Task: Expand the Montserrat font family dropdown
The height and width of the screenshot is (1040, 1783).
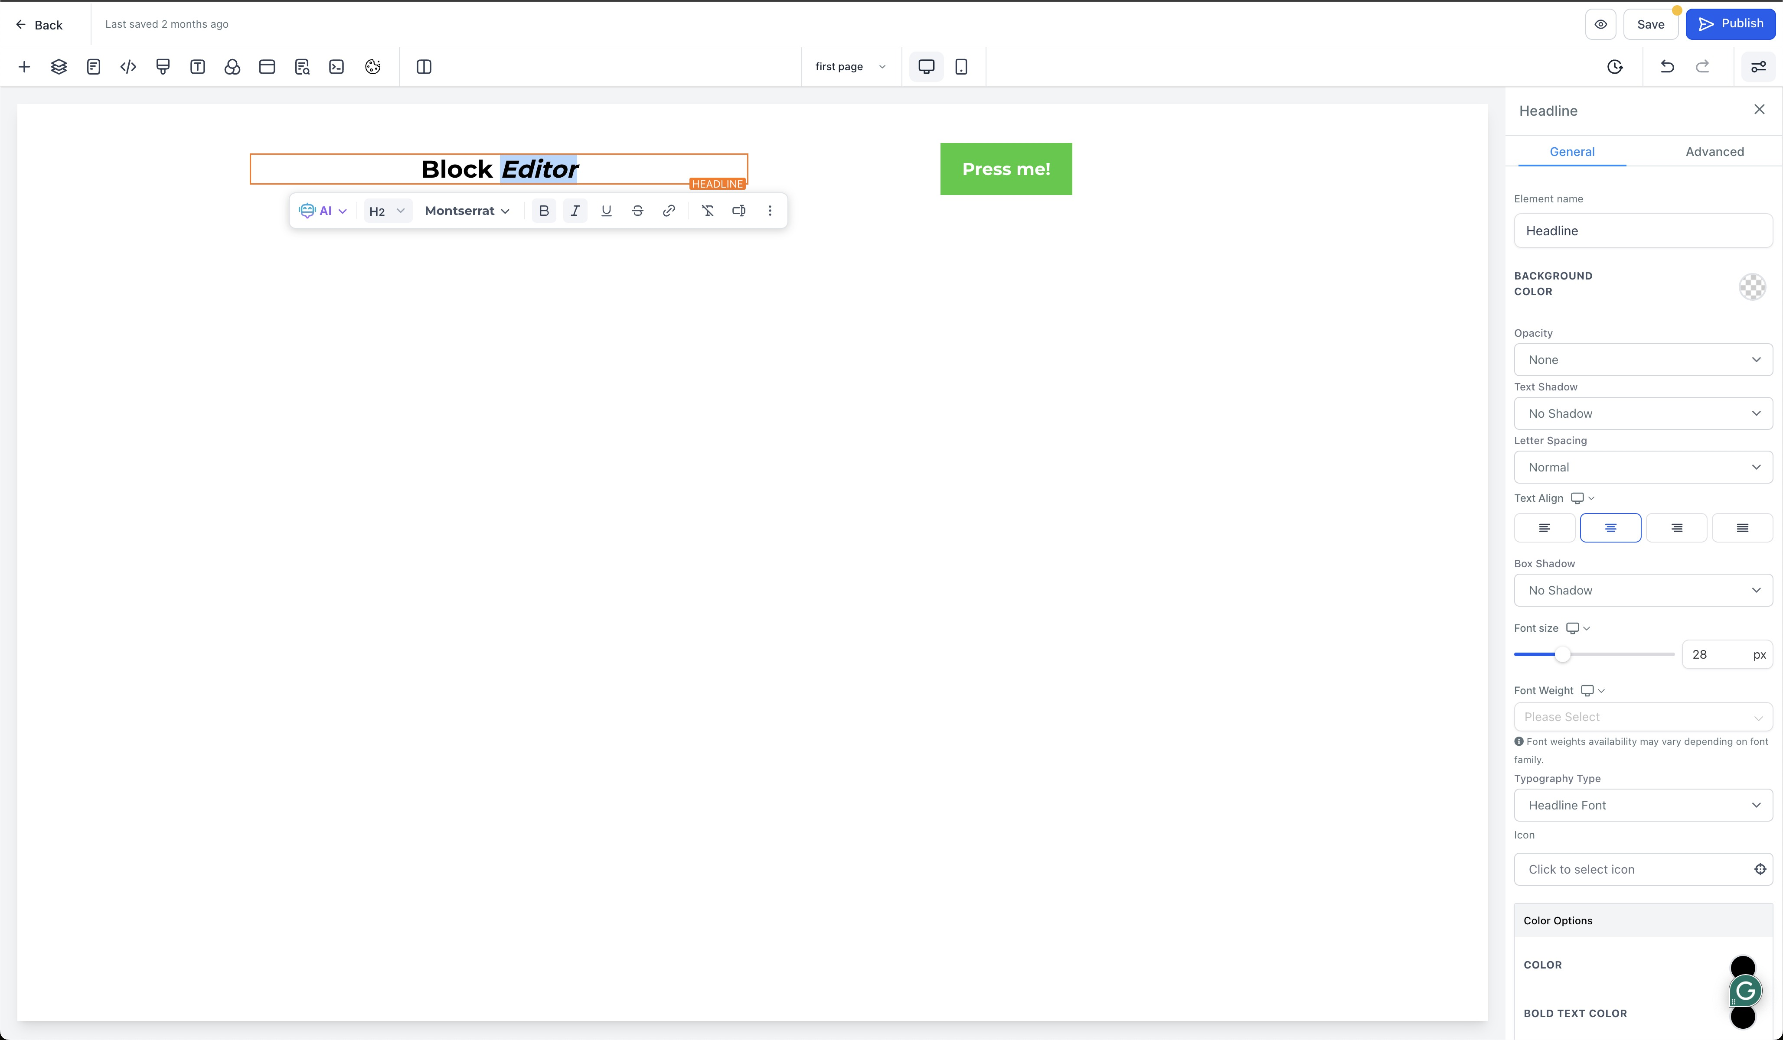Action: (x=467, y=211)
